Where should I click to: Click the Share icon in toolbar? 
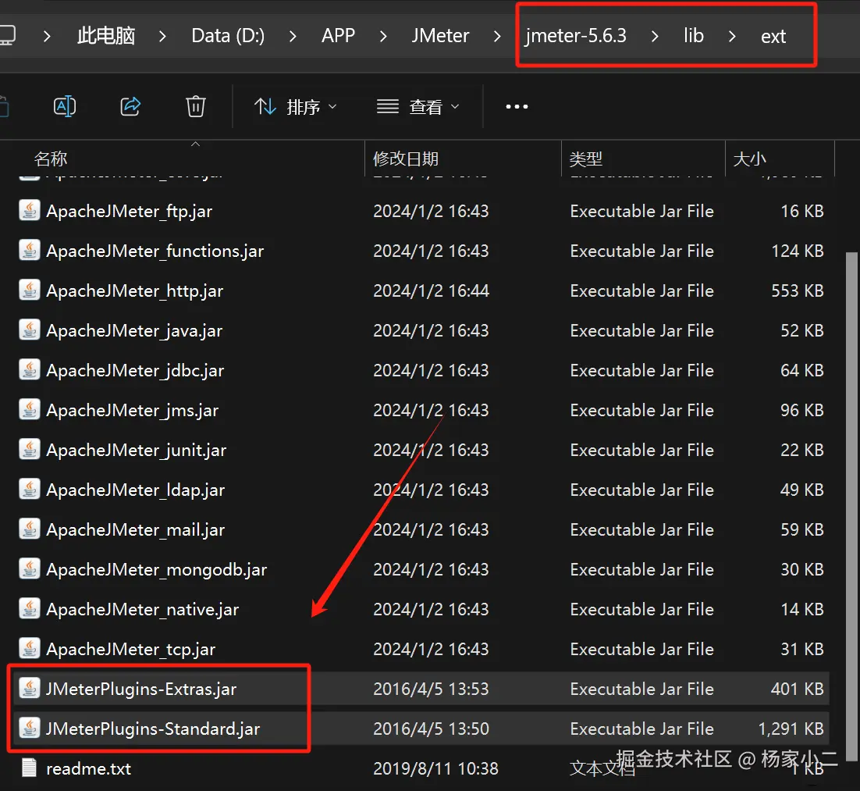(x=130, y=106)
